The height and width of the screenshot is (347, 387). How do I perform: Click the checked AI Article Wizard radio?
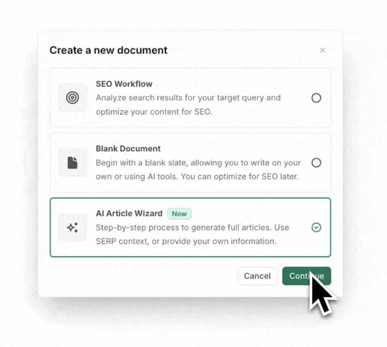316,227
